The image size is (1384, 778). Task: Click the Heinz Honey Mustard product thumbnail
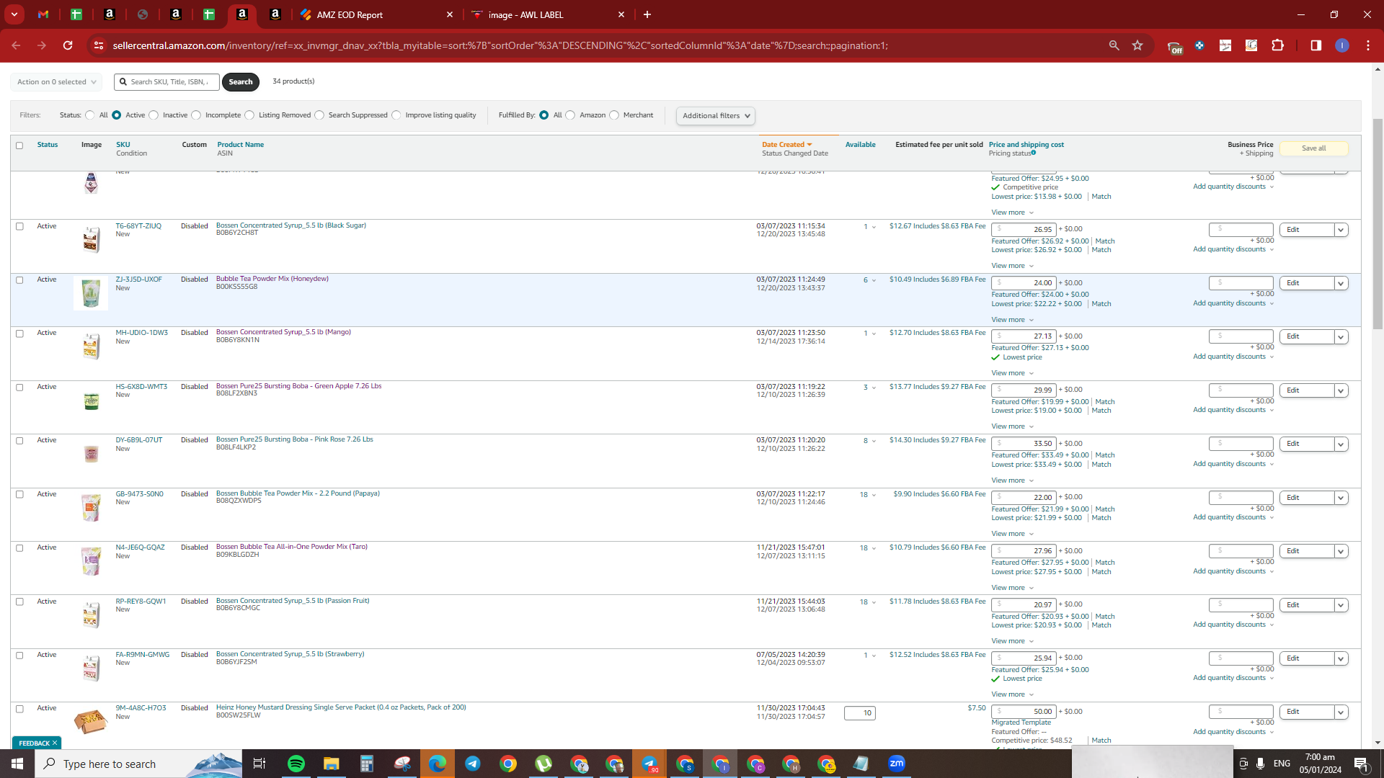[91, 720]
